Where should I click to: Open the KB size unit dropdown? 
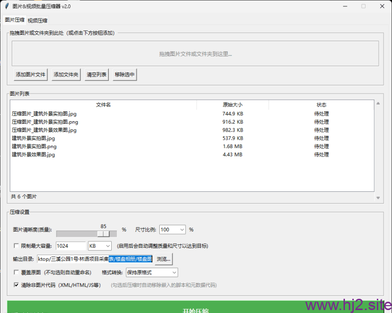(x=100, y=246)
